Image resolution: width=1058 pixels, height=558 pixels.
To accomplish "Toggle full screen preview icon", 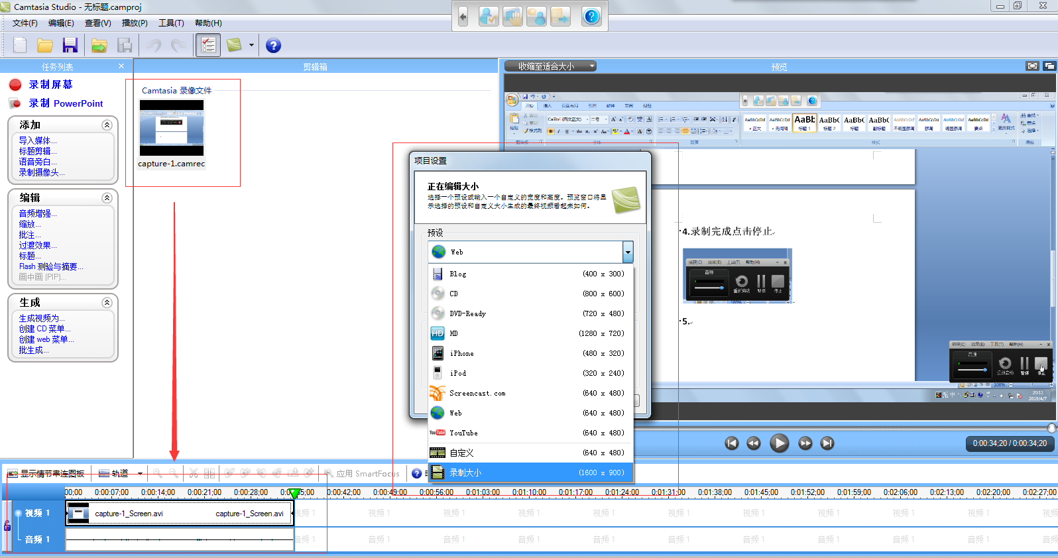I will [1032, 66].
